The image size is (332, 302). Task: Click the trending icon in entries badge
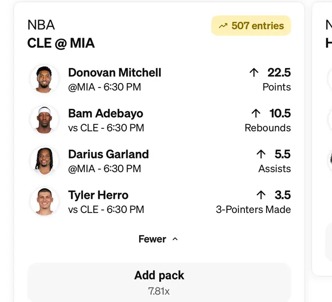point(223,26)
